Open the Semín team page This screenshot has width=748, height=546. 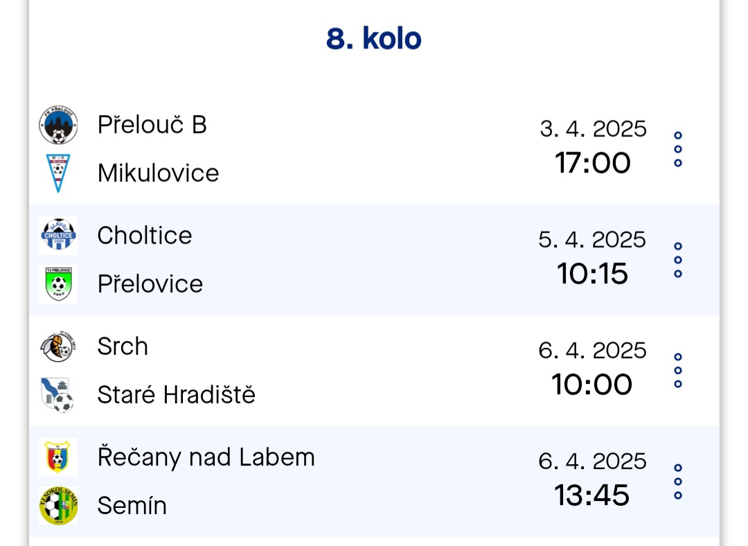point(132,505)
